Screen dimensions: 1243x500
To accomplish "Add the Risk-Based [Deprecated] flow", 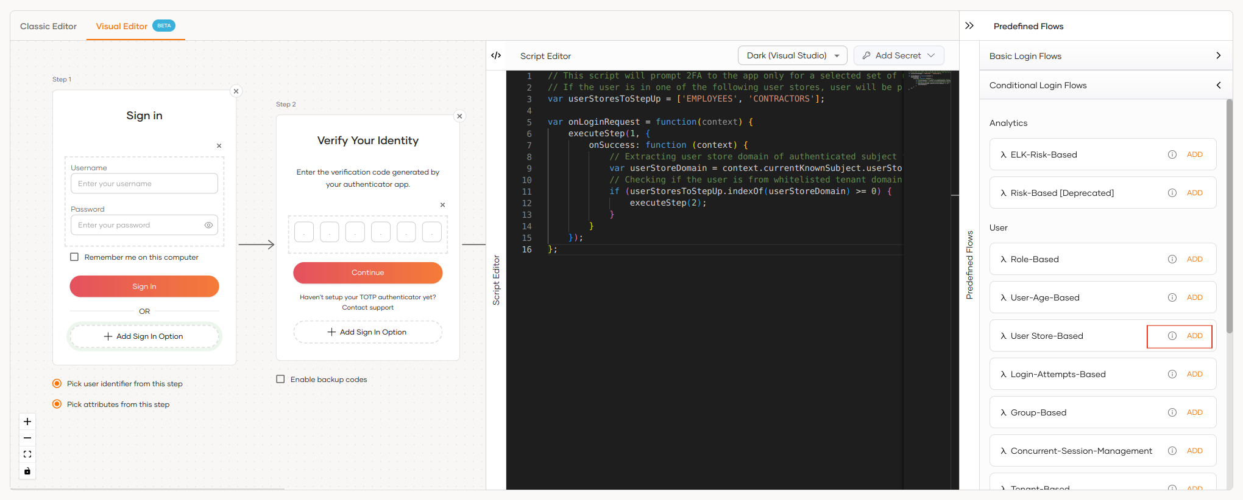I will tap(1195, 193).
